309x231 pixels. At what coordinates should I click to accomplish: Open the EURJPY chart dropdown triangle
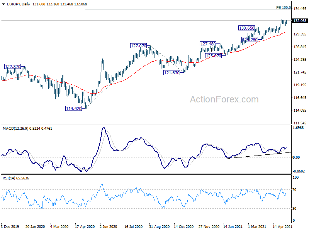pos(3,4)
